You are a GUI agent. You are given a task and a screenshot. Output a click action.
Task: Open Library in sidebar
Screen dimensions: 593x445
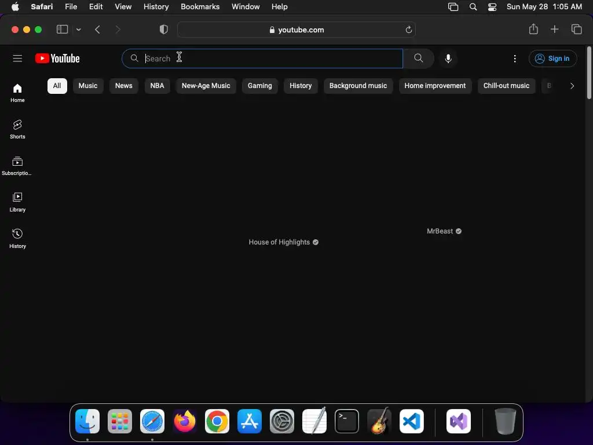[x=17, y=202]
